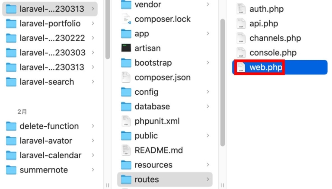
Task: Select the composer.lock file icon
Action: pos(126,19)
